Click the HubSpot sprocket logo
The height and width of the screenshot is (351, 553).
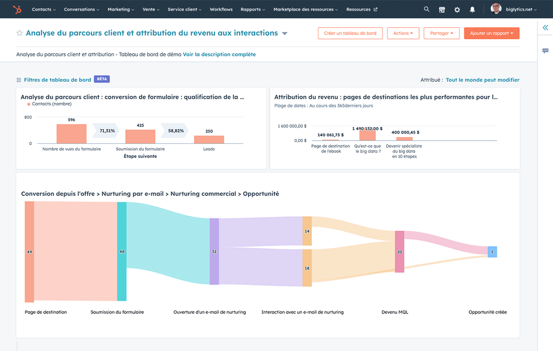pos(18,9)
